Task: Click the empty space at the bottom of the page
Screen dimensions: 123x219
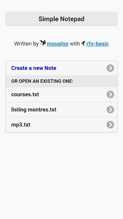Action: [x=61, y=203]
